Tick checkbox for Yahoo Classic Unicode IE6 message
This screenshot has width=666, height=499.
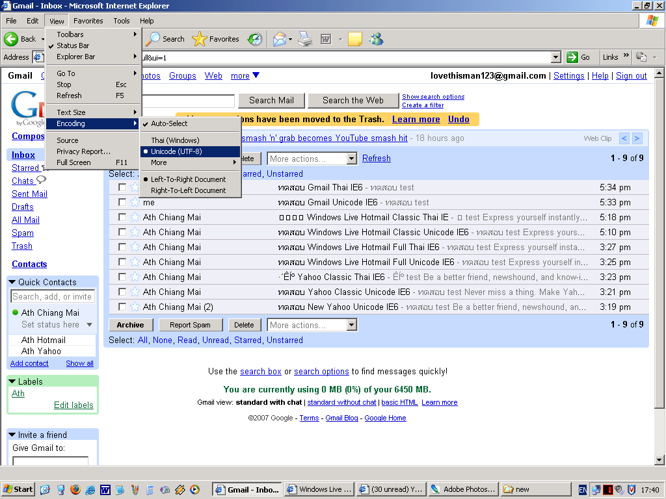(x=122, y=292)
